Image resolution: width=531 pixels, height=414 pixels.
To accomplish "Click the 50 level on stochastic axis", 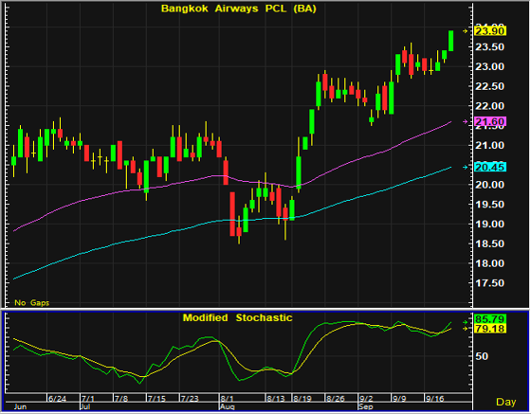I will pyautogui.click(x=482, y=356).
